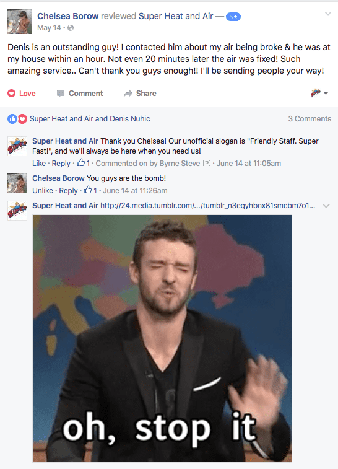The height and width of the screenshot is (469, 338).
Task: Click thumbs-up count on Super Heat's first comment
Action: pos(84,163)
